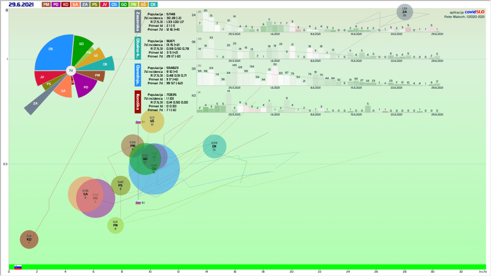Click the PN bubble on the chart

coord(116,225)
